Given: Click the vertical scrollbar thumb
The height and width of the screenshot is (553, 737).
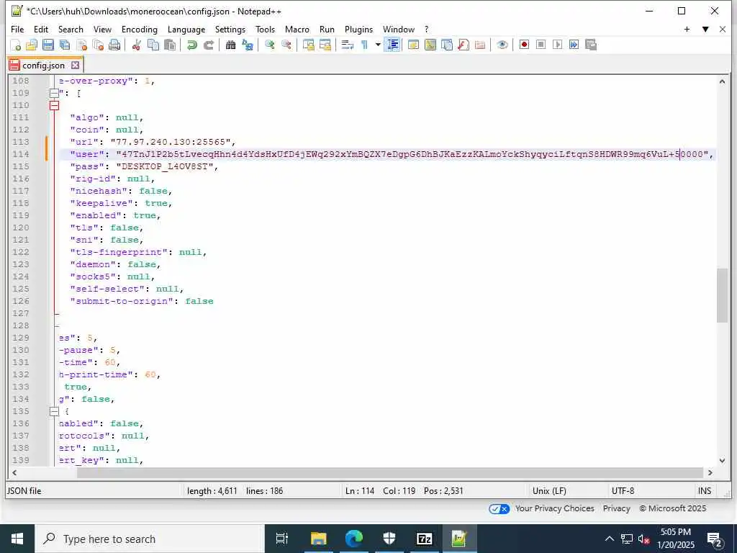Looking at the screenshot, I should tap(722, 295).
